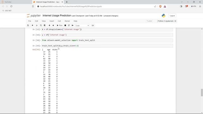This screenshot has height=114, width=203.
Task: Select the cell train_test_split(X,y,train_size=0.8)
Action: (107, 46)
